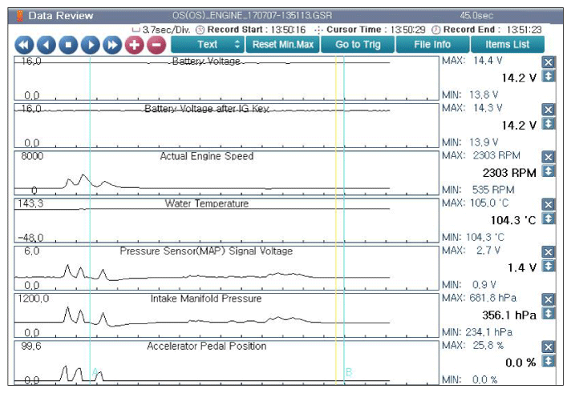This screenshot has width=571, height=393.
Task: Click the fast rewind playback button
Action: pos(24,45)
